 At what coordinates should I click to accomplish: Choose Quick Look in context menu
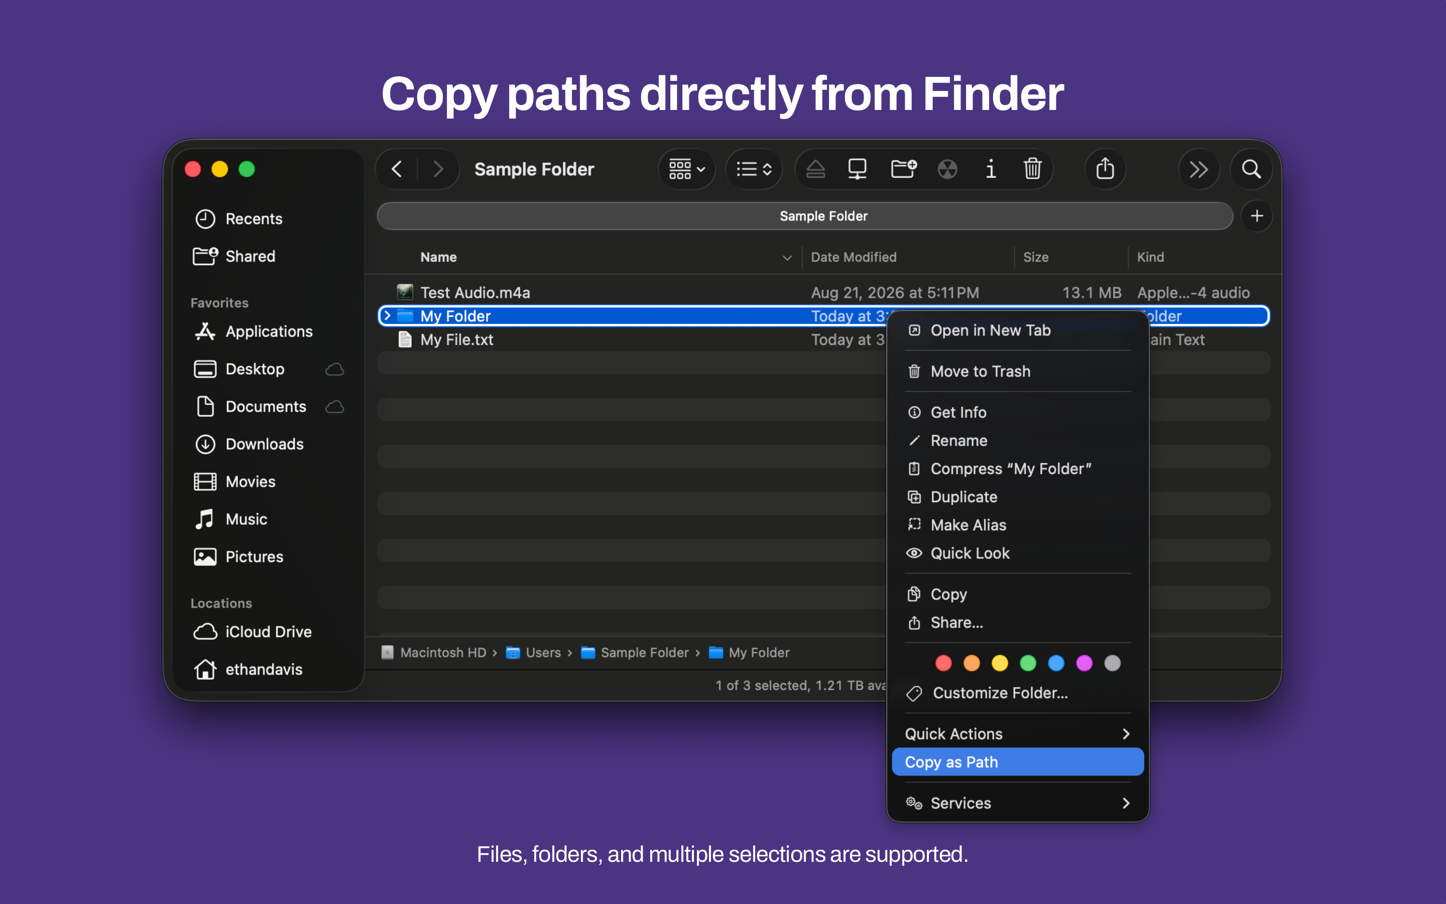pyautogui.click(x=1018, y=553)
